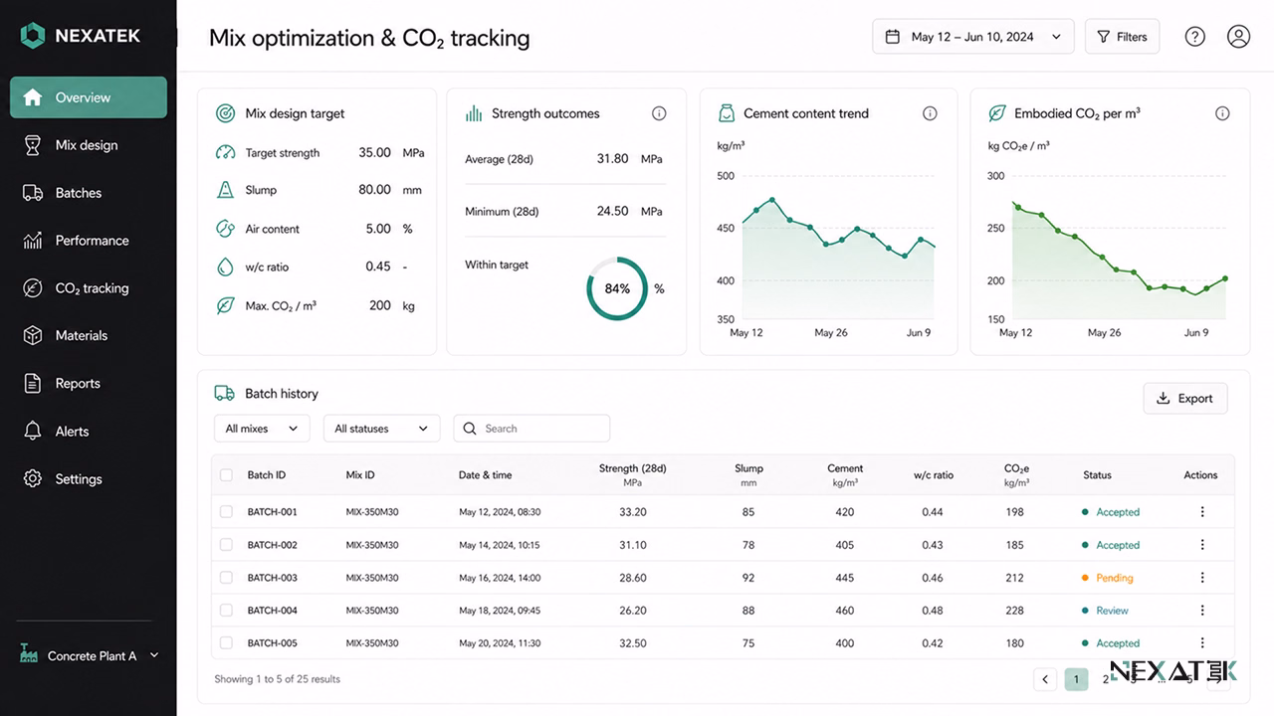Navigate to the Reports page
Image resolution: width=1274 pixels, height=716 pixels.
pos(89,384)
